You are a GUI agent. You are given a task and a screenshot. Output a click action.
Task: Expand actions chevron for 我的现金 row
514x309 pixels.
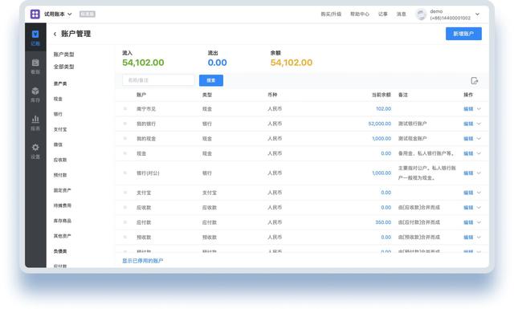(x=479, y=139)
